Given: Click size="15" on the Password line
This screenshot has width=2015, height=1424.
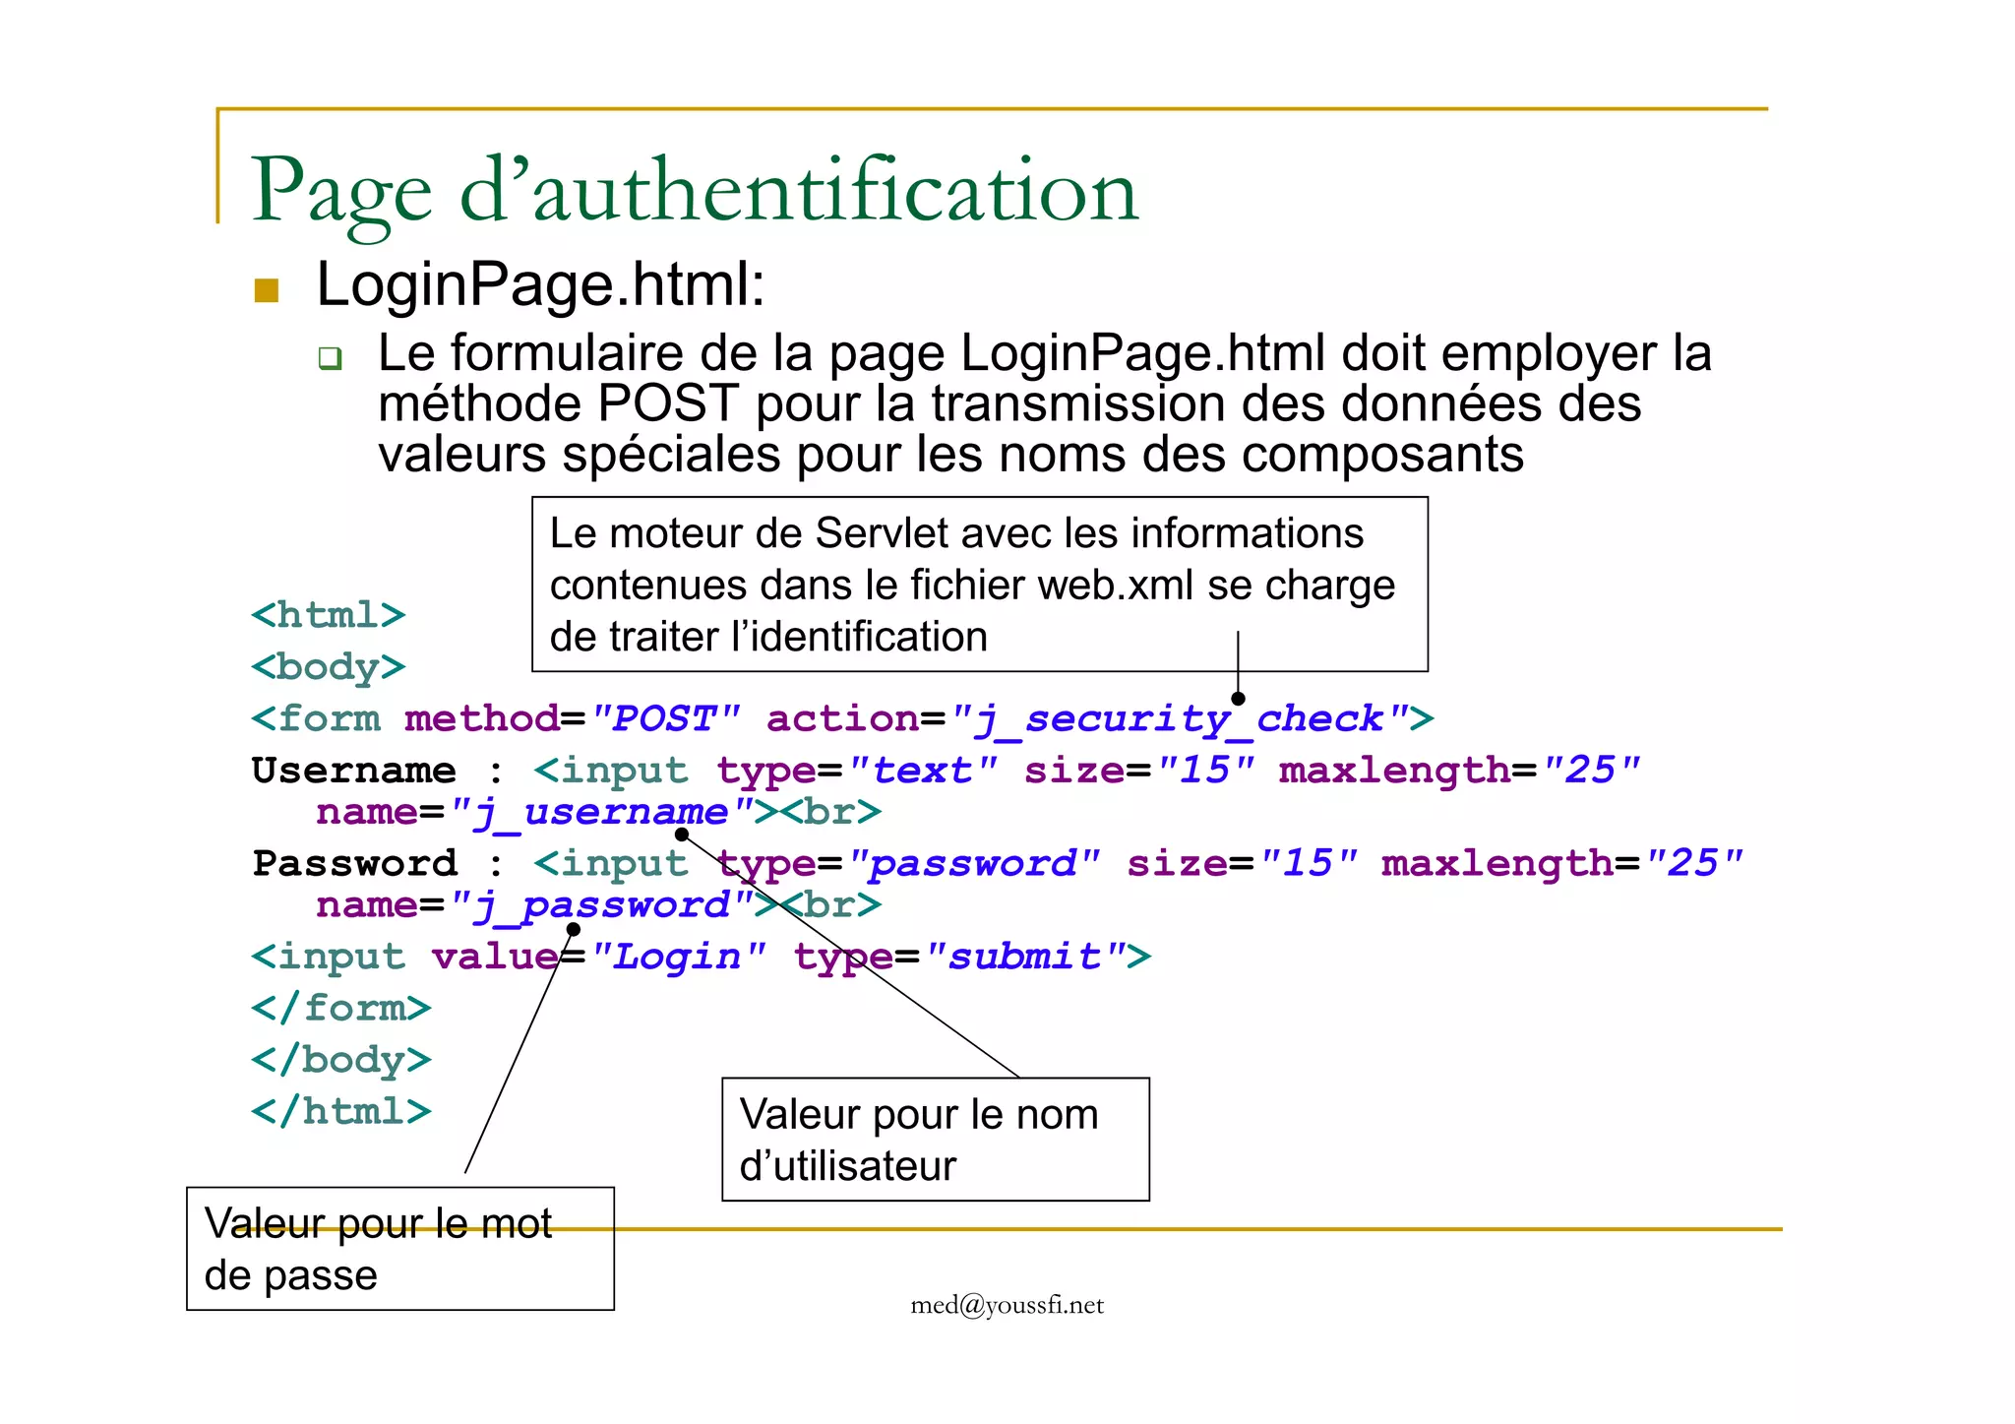Looking at the screenshot, I should tap(1243, 864).
